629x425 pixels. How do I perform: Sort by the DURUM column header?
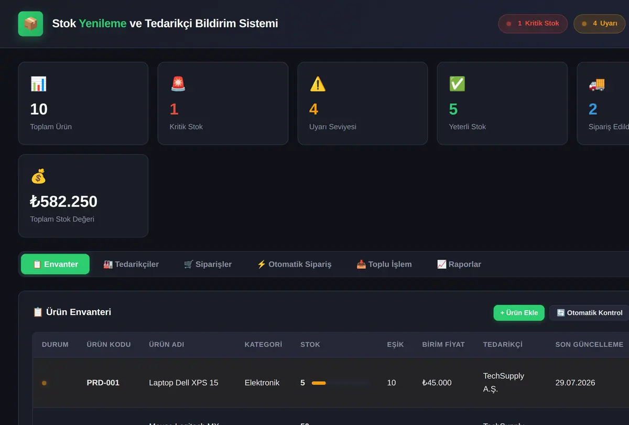click(x=55, y=344)
